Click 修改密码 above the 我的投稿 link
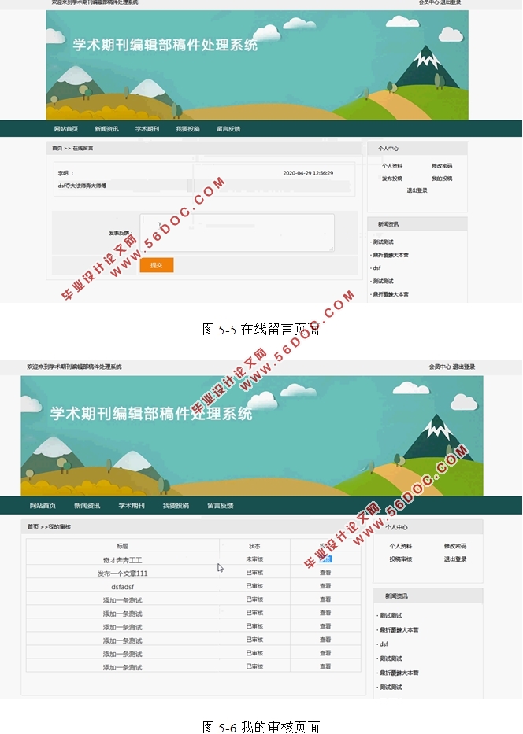523x734 pixels. [442, 166]
